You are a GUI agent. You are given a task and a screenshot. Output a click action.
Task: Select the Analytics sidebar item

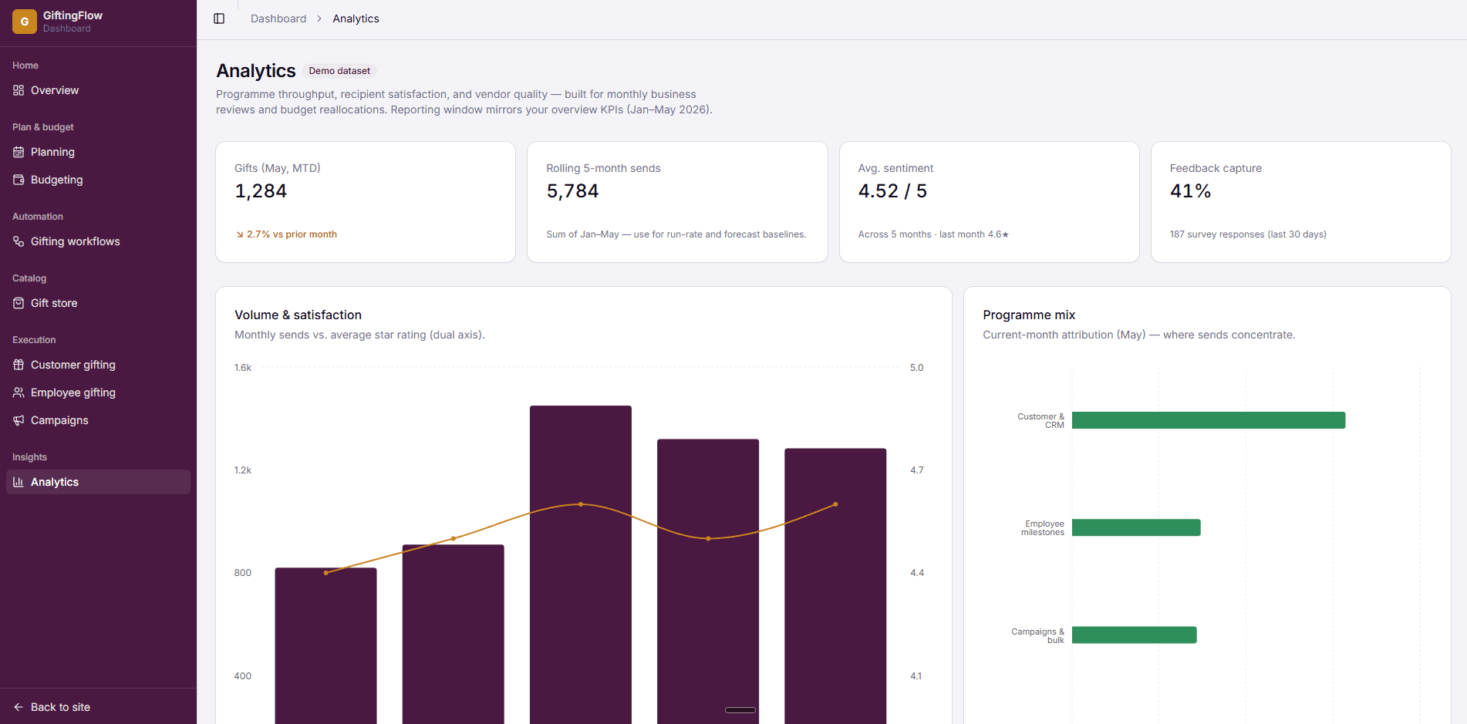point(98,482)
